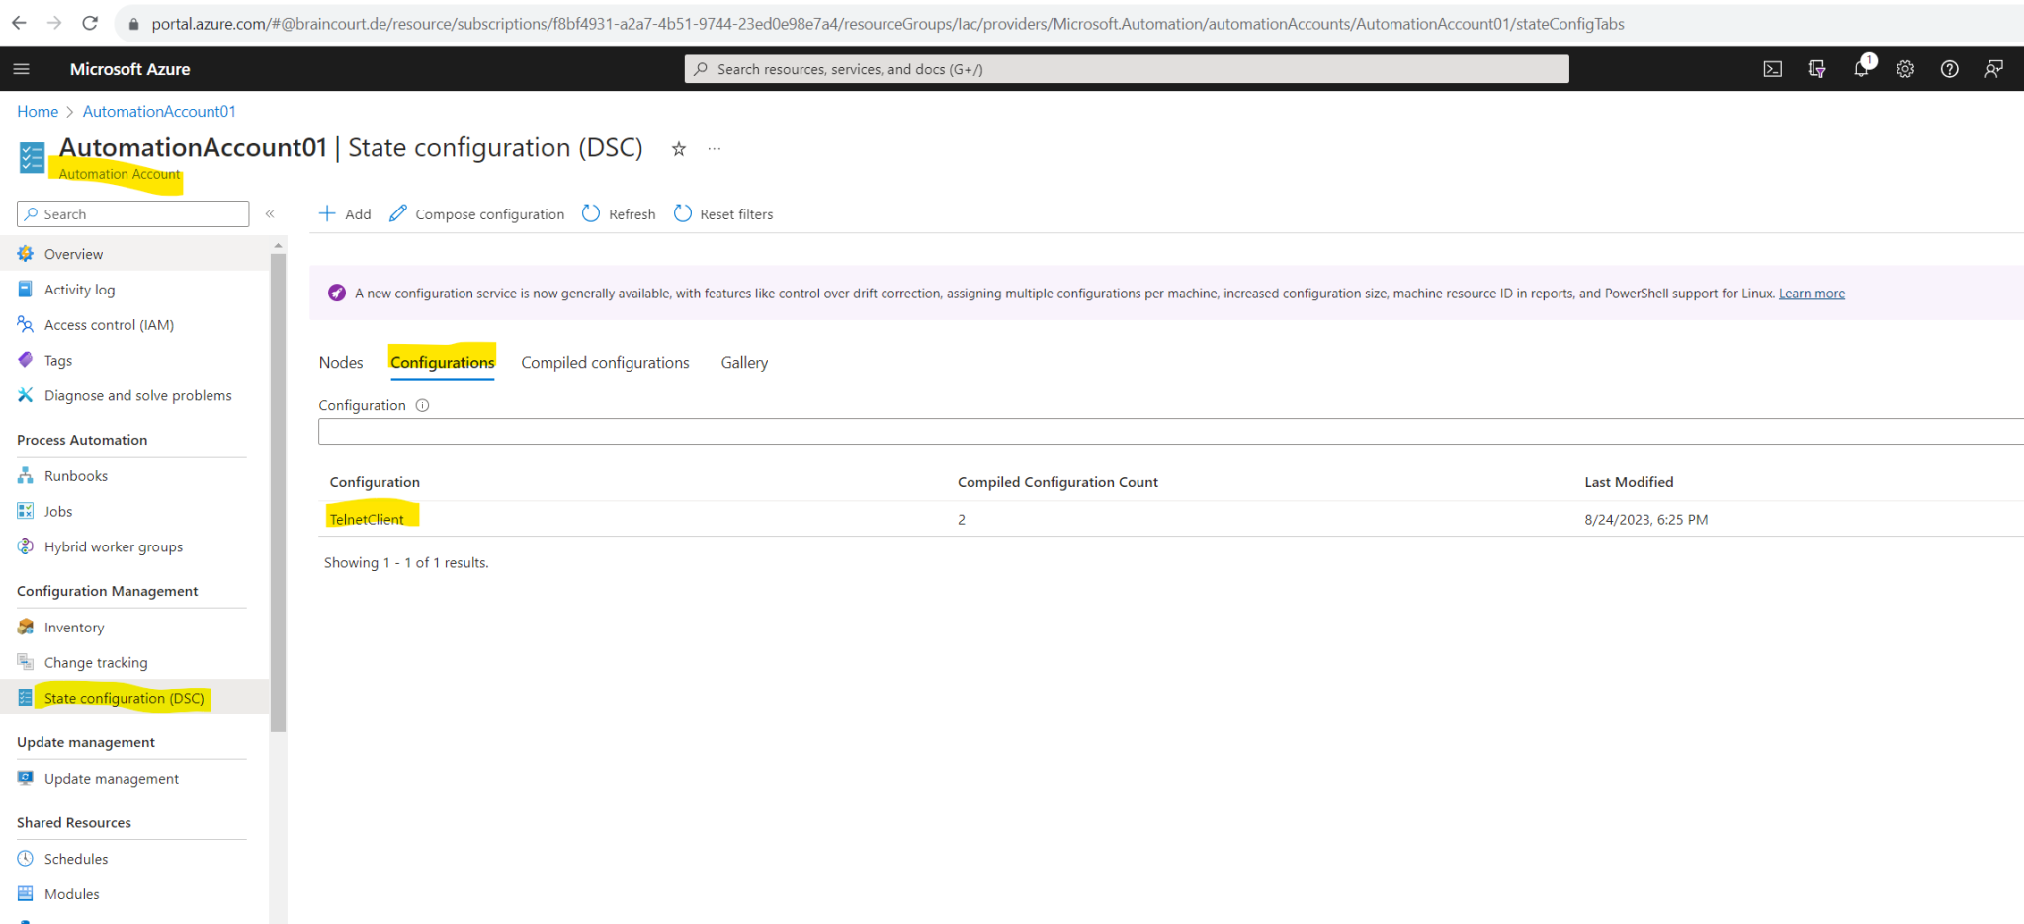Toggle the favorite star next to the title
The width and height of the screenshot is (2024, 924).
(679, 149)
